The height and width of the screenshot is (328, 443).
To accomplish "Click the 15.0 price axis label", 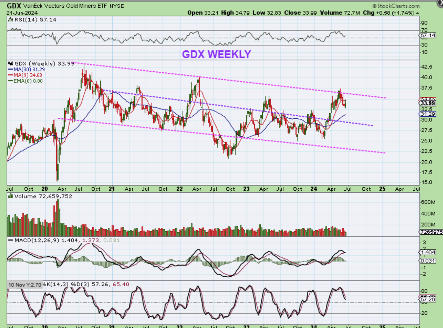I will point(427,182).
